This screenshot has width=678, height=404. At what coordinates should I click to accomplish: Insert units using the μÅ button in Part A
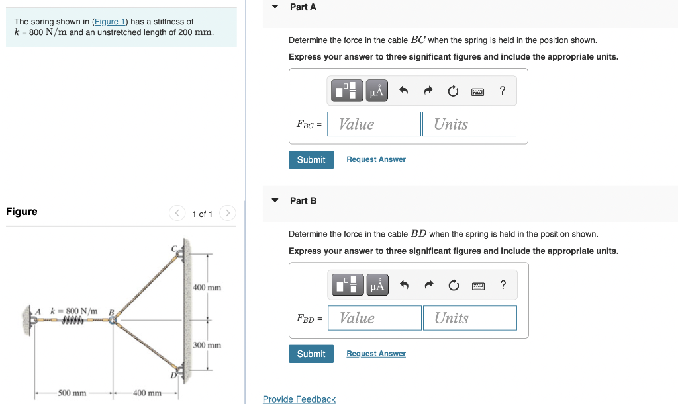pyautogui.click(x=376, y=91)
